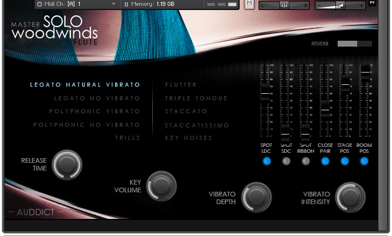Click the Key Volume knob
392x236 pixels.
click(161, 186)
